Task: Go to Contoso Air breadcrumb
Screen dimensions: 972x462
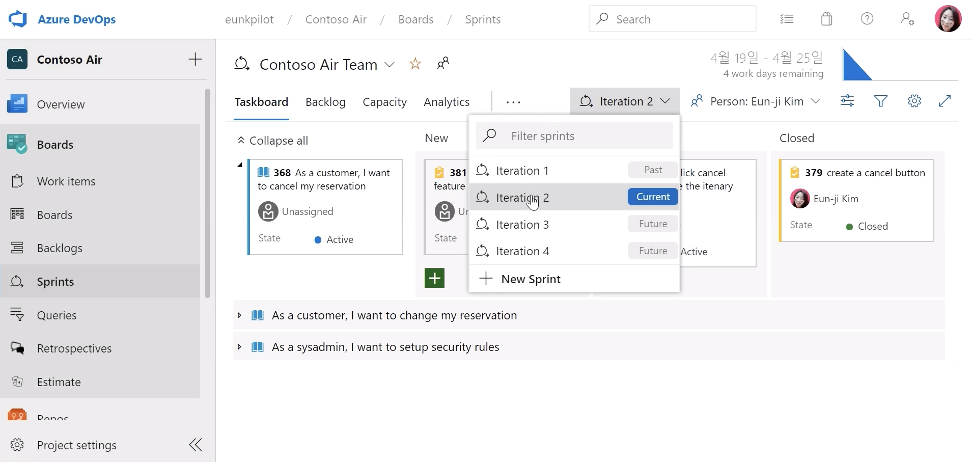Action: coord(336,19)
